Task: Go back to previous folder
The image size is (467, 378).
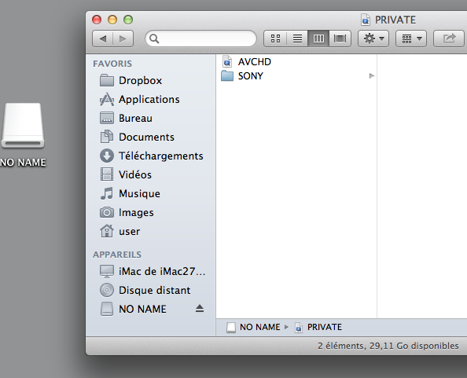Action: coord(103,39)
